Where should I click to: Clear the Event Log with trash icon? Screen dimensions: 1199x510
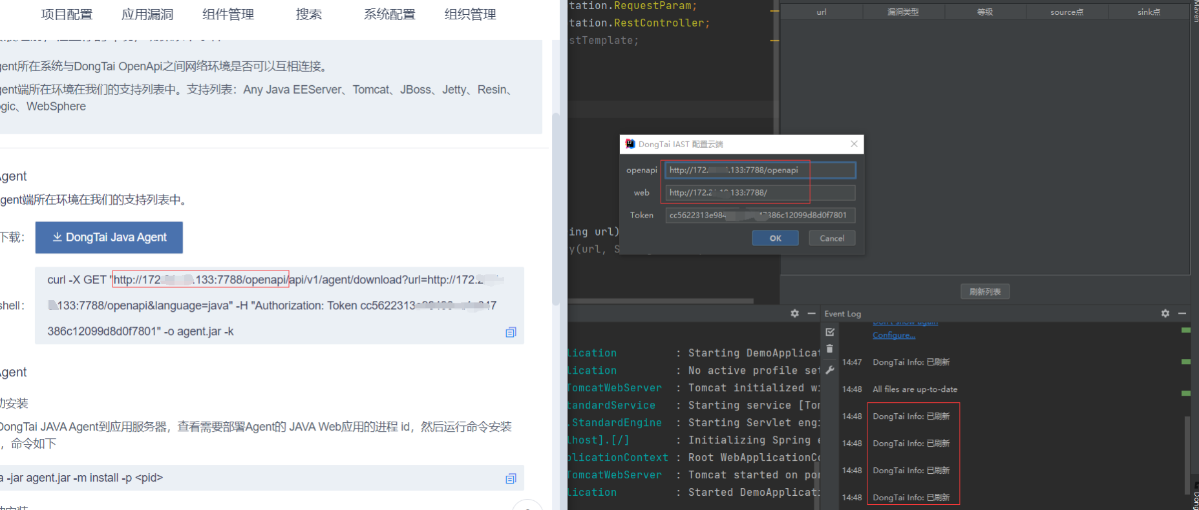click(830, 349)
